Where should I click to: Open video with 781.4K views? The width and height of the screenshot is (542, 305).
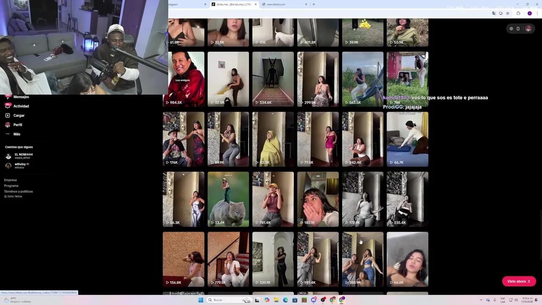[273, 199]
